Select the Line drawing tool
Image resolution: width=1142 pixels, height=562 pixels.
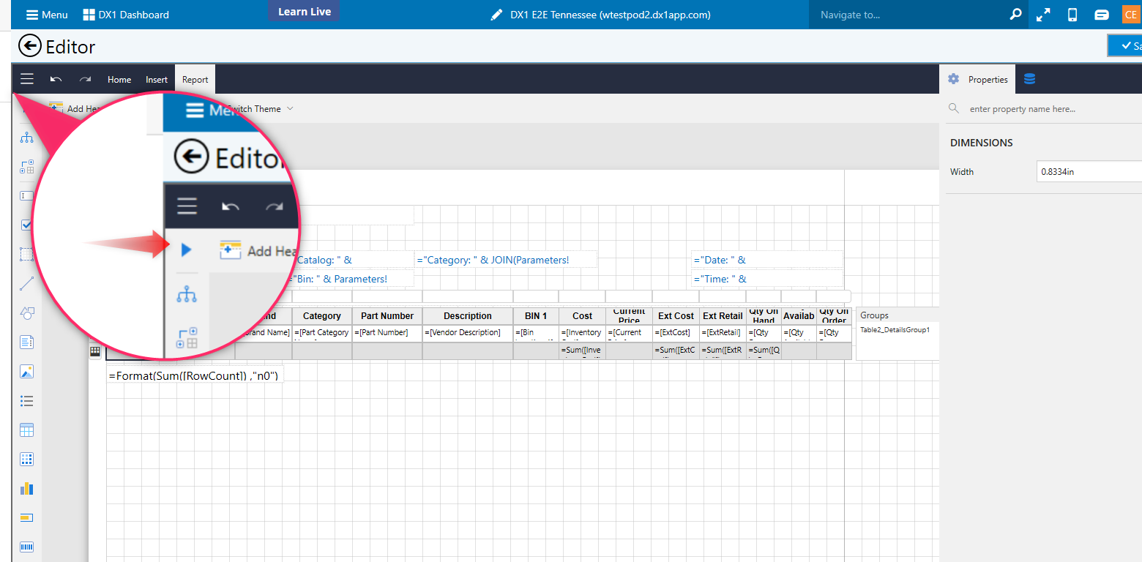(x=27, y=284)
